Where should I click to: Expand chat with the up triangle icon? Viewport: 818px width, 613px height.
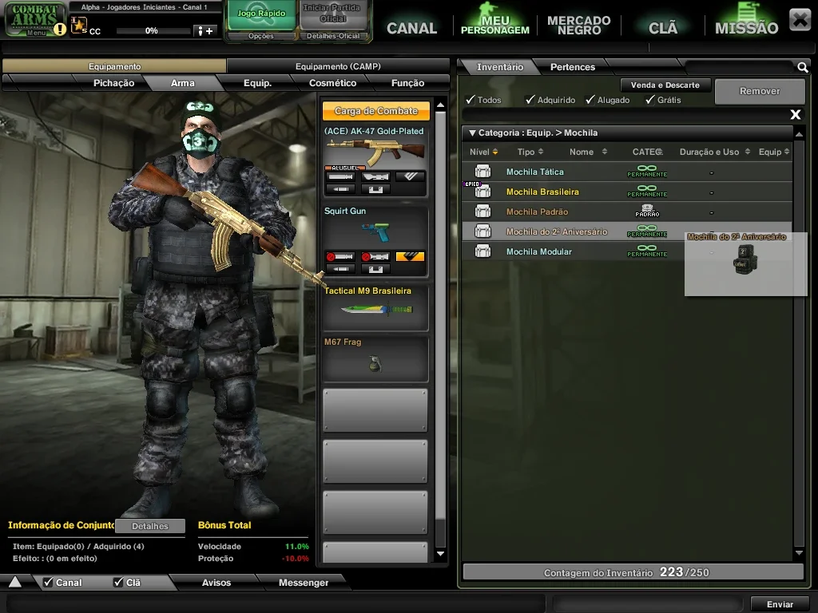[14, 582]
